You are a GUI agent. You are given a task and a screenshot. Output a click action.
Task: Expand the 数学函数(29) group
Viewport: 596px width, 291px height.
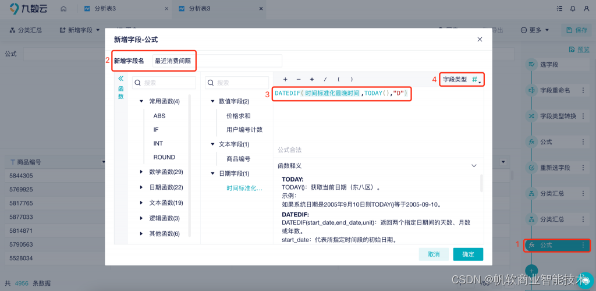[141, 172]
